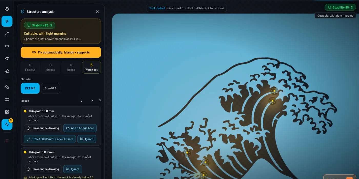Screen dimensions: 359x179
Task: Click the Tool: Select label
Action: (157, 8)
